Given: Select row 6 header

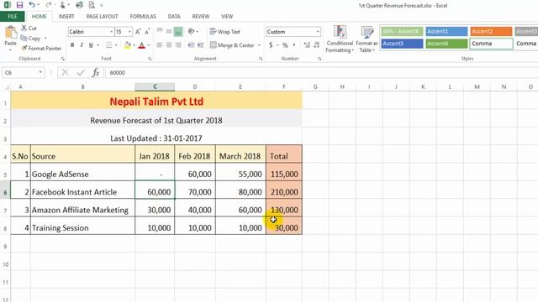Looking at the screenshot, I should point(5,192).
